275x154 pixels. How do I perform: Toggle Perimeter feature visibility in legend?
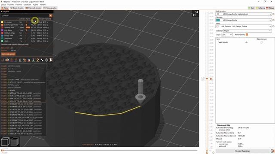(x=8, y=22)
